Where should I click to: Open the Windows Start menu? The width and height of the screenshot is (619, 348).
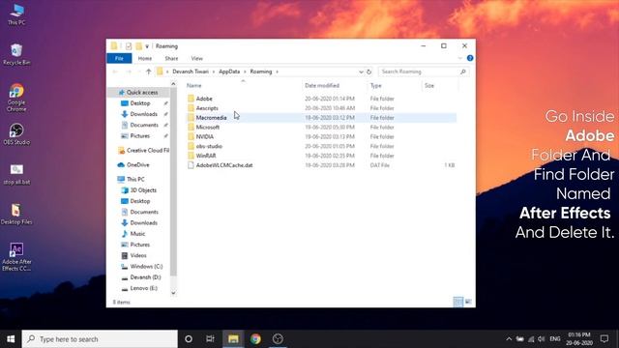click(11, 339)
